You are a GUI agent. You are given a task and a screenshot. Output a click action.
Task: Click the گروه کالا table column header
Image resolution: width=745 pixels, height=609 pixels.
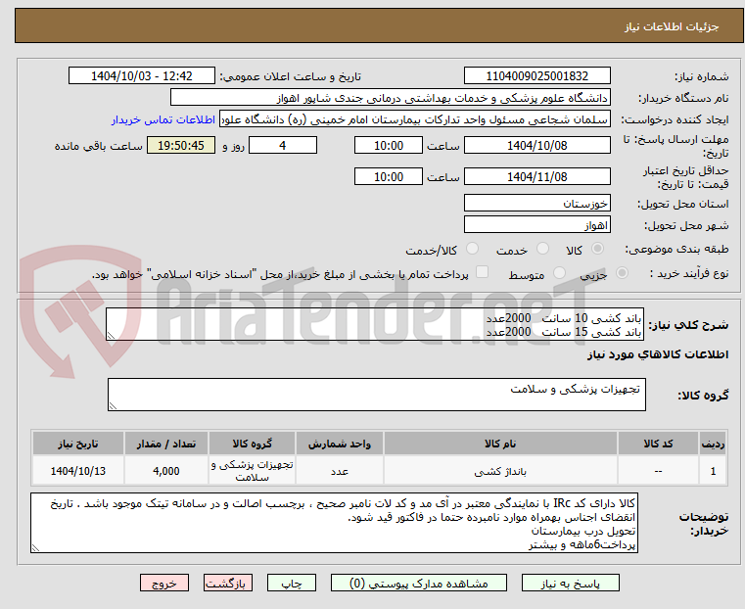tap(252, 444)
